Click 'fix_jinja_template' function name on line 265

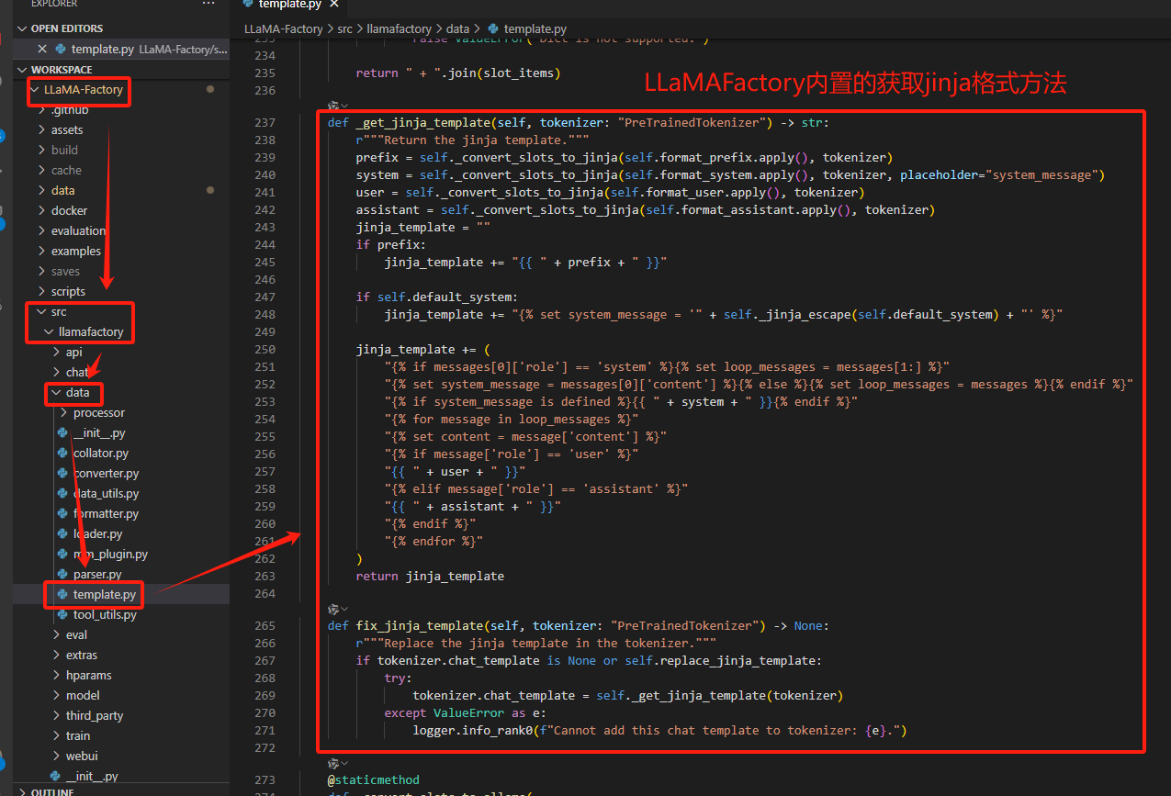coord(419,625)
